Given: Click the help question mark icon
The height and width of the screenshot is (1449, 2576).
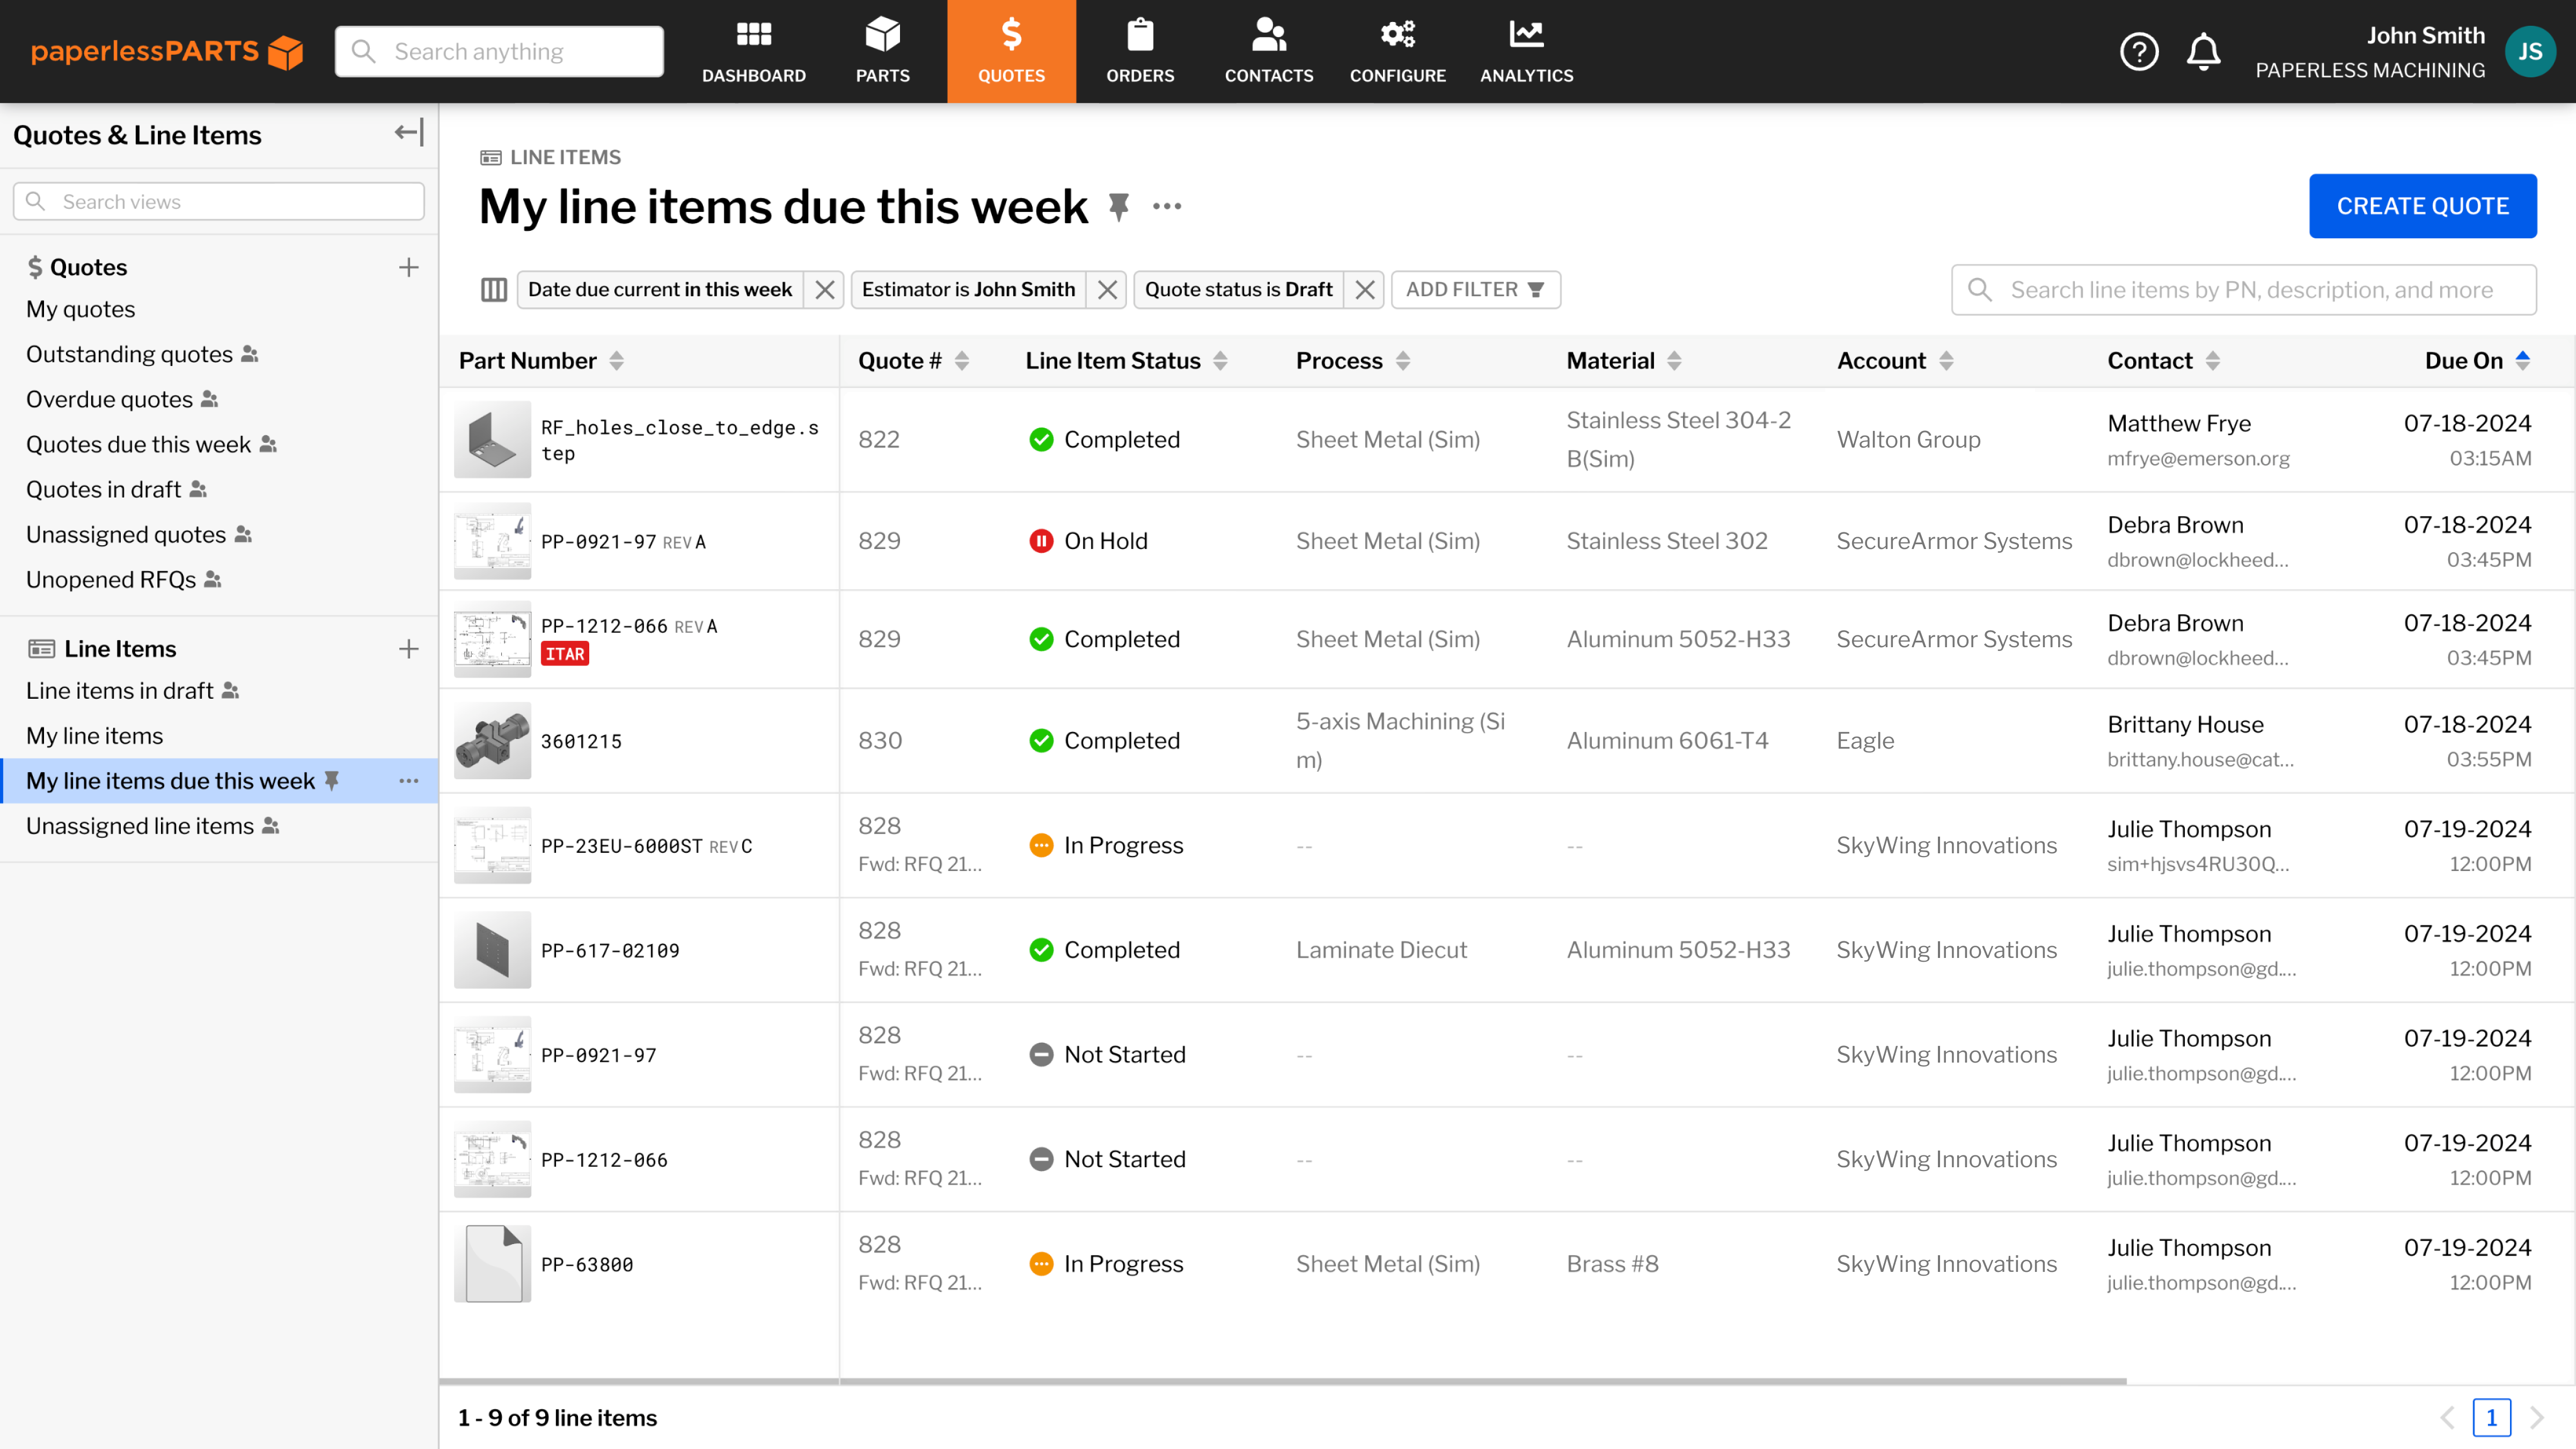Looking at the screenshot, I should click(x=2139, y=51).
